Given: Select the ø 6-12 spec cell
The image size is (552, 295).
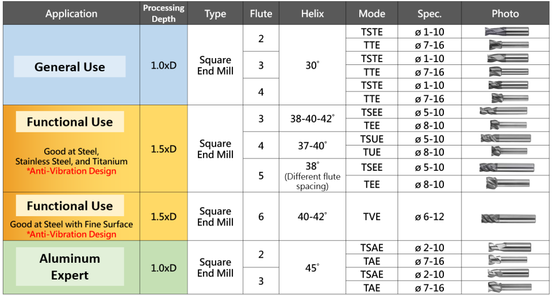Looking at the screenshot, I should click(x=429, y=216).
